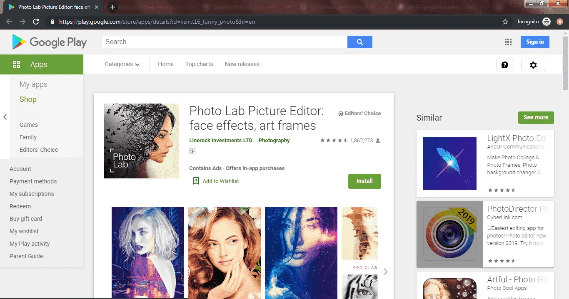Select My apps in the sidebar
569x299 pixels.
click(x=33, y=84)
